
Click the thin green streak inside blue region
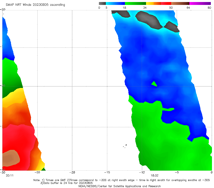pos(168,109)
